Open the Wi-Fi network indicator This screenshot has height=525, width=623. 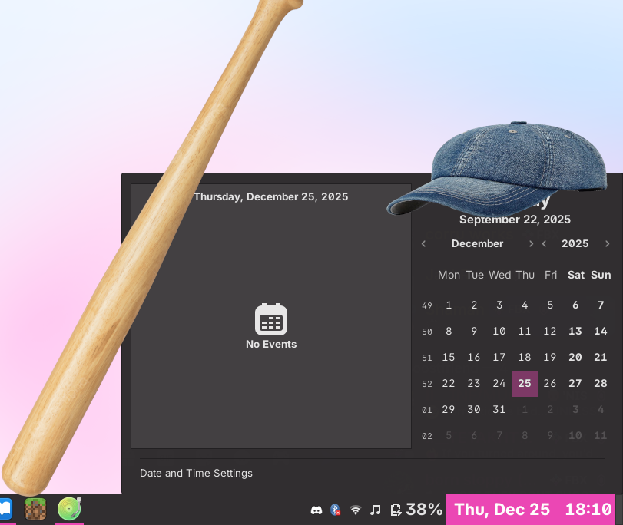[356, 510]
